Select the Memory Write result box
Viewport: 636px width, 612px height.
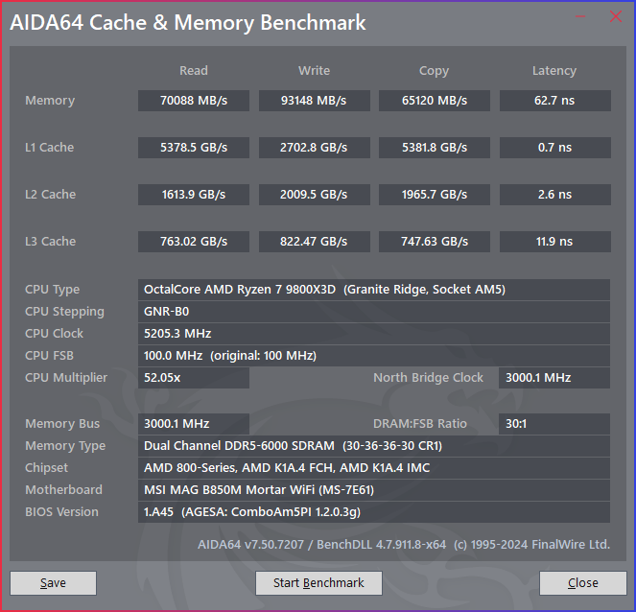pyautogui.click(x=314, y=101)
